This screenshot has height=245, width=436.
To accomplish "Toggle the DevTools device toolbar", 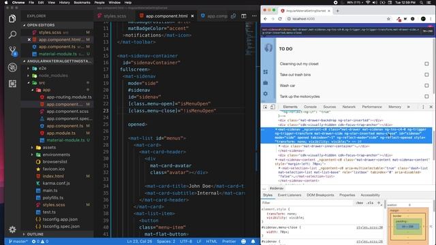I will (x=272, y=107).
